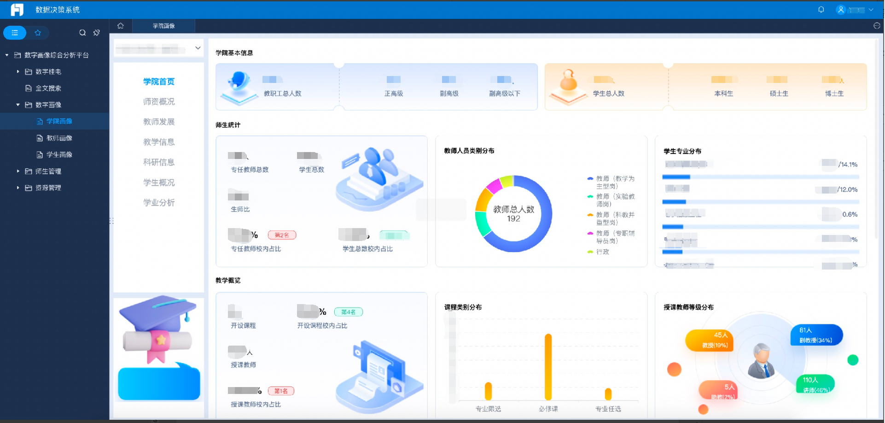Click the 副教授(34%) bubble label
Image resolution: width=885 pixels, height=423 pixels.
816,335
